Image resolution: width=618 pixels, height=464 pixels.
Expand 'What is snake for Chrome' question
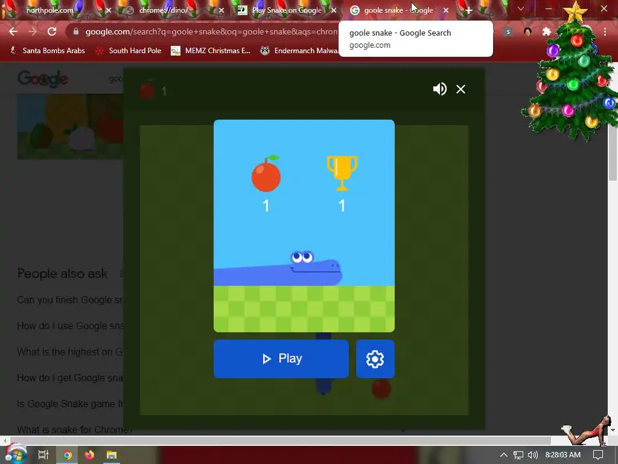coord(74,430)
